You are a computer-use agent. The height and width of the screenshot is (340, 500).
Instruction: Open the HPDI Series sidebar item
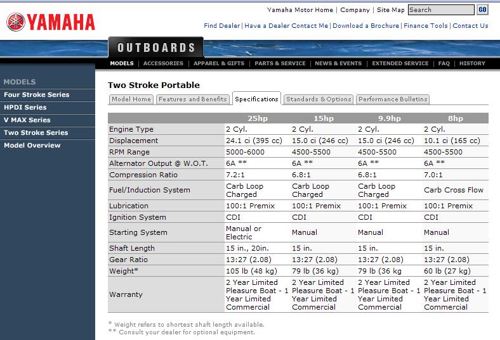click(25, 108)
